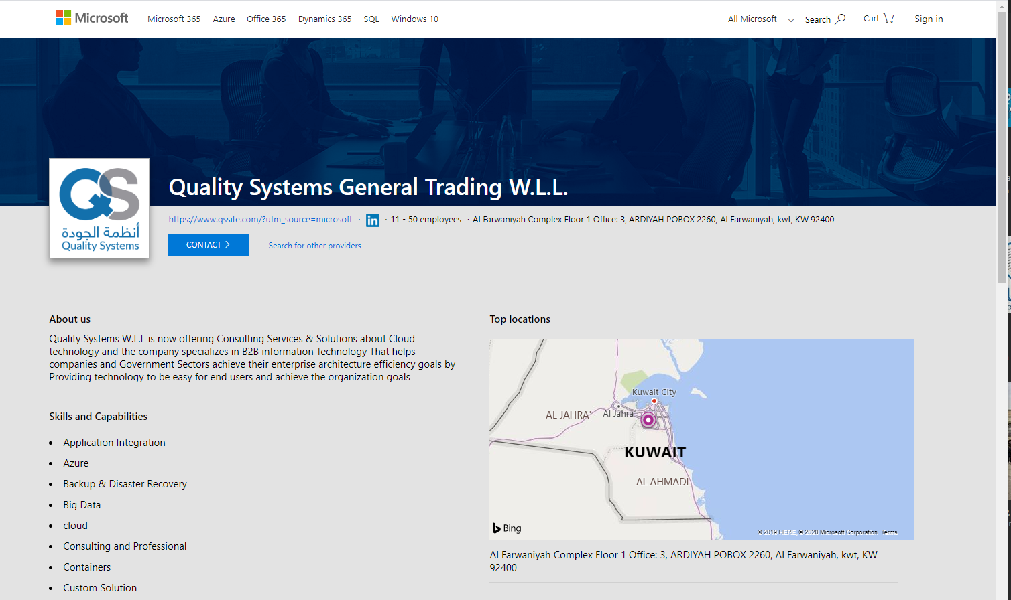Click the red Kuwait City map marker
The width and height of the screenshot is (1011, 600).
(654, 400)
